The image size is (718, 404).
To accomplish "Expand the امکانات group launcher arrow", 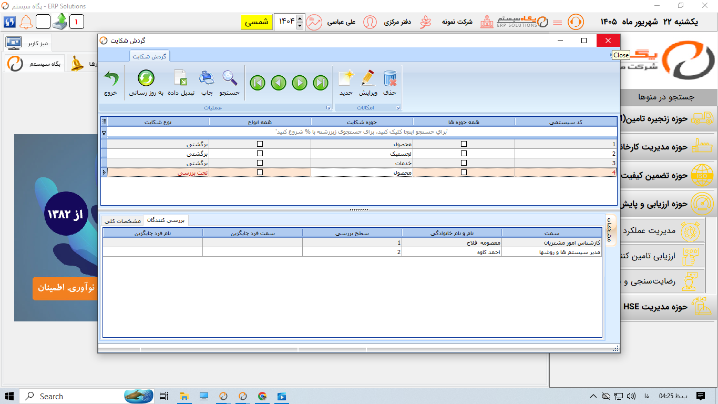I will [x=397, y=108].
